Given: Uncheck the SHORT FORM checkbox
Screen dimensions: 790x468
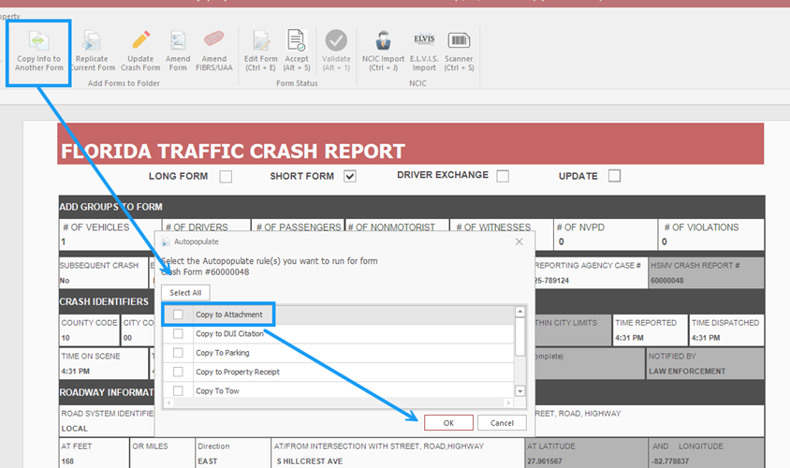Looking at the screenshot, I should (350, 176).
